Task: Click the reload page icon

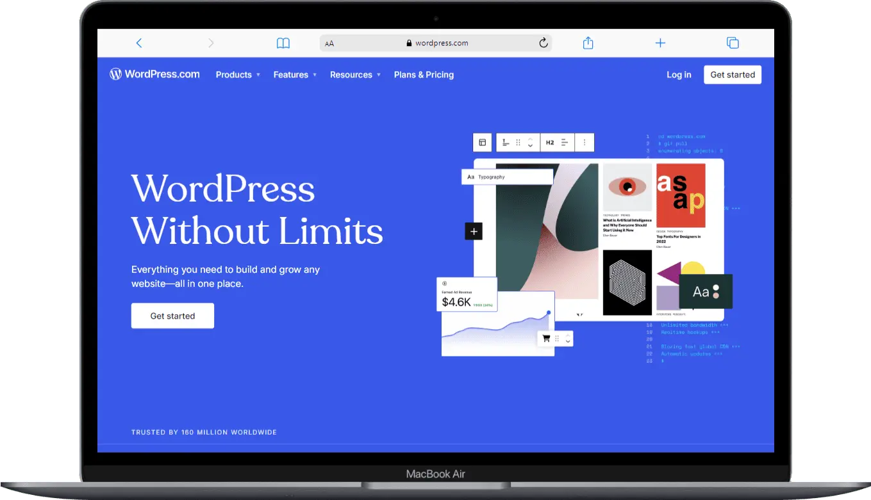Action: point(543,43)
